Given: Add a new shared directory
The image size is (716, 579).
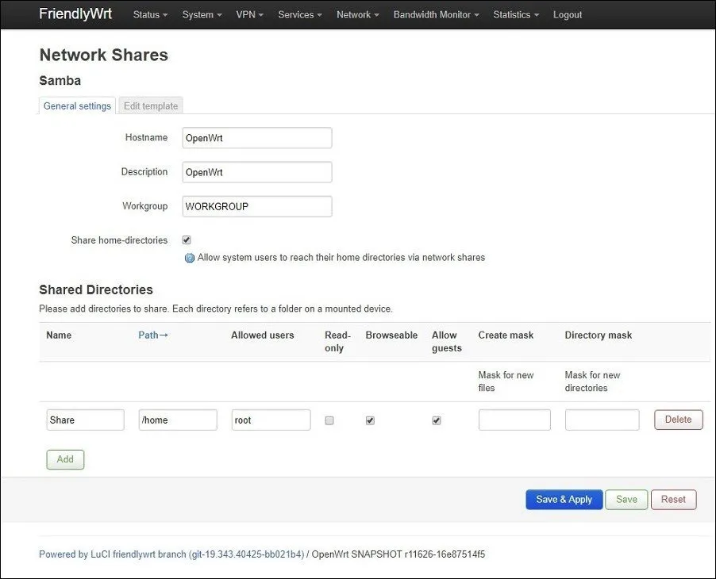Looking at the screenshot, I should click(x=65, y=459).
